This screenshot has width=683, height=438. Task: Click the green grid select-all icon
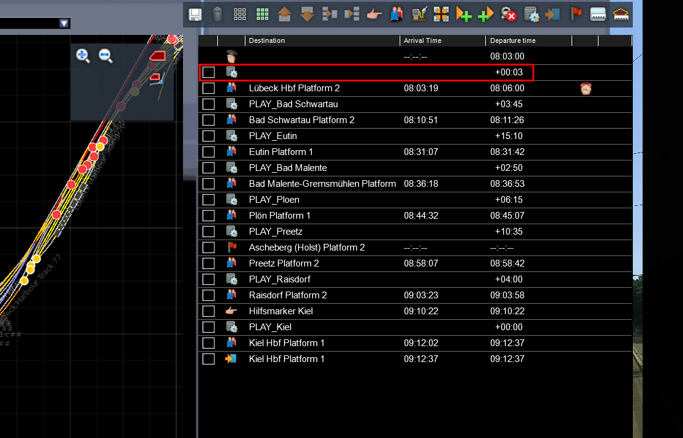262,14
